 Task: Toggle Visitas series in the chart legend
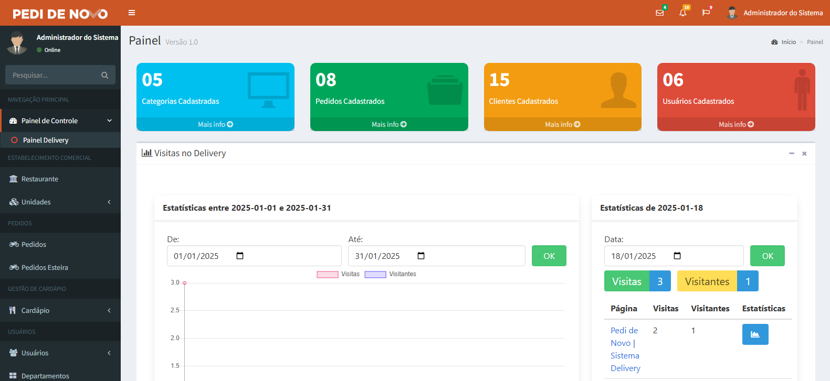pyautogui.click(x=339, y=274)
